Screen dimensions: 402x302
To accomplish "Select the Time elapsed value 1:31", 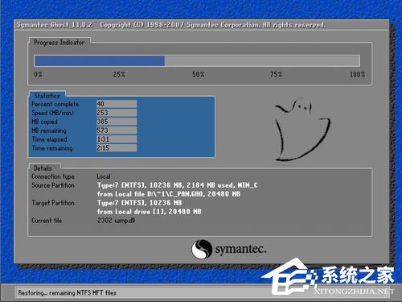I will (117, 139).
